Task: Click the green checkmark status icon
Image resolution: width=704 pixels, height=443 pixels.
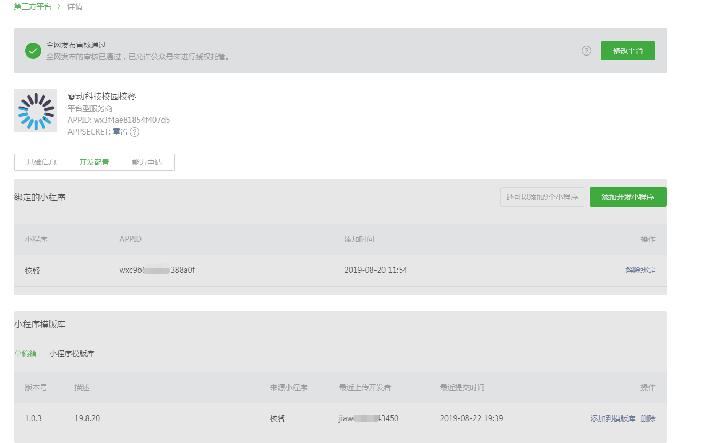Action: 33,51
